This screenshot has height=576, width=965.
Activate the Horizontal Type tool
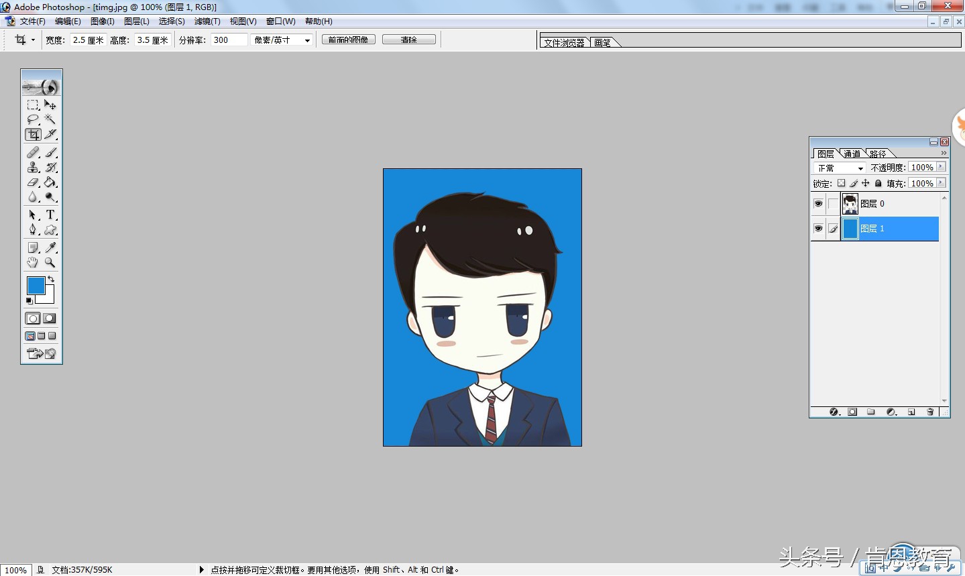tap(50, 215)
